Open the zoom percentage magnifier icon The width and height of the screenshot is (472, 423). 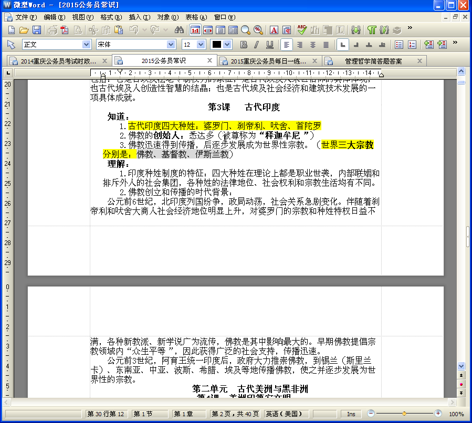[x=258, y=30]
